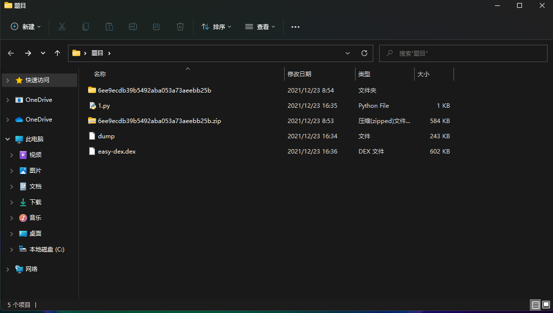Click the 1.py Python file icon
Viewport: 553px width, 313px height.
pos(92,106)
